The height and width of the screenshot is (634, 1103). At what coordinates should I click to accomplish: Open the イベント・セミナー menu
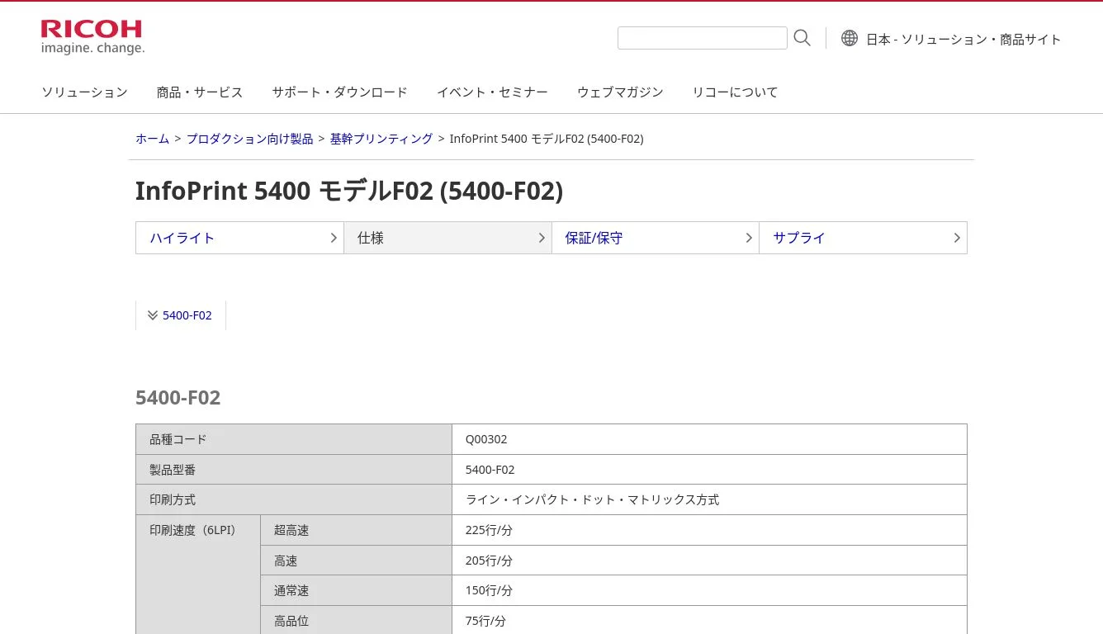pos(492,92)
